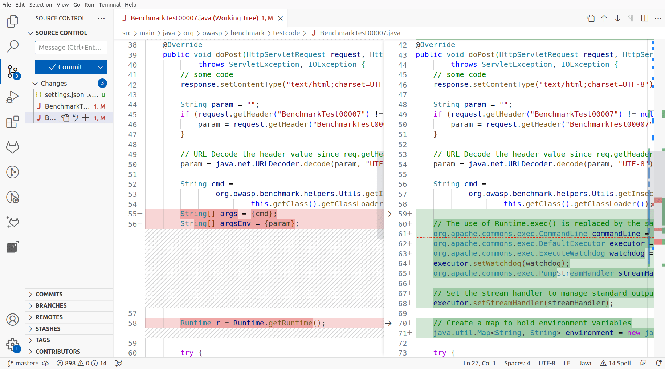
Task: Open errors and warnings indicator in status bar
Action: pyautogui.click(x=82, y=363)
